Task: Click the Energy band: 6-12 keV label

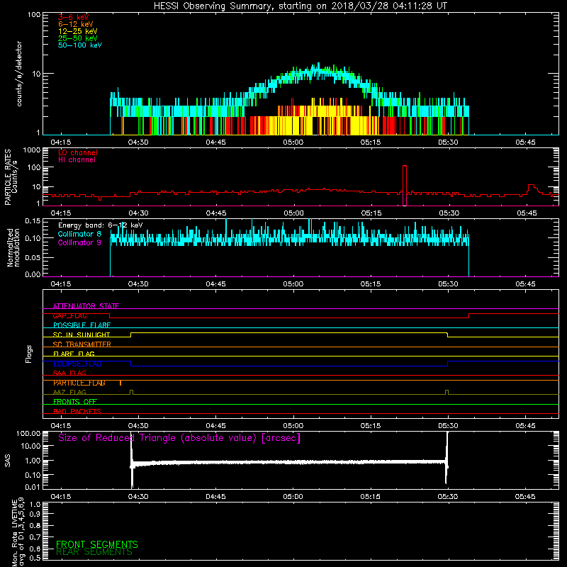Action: [x=100, y=225]
